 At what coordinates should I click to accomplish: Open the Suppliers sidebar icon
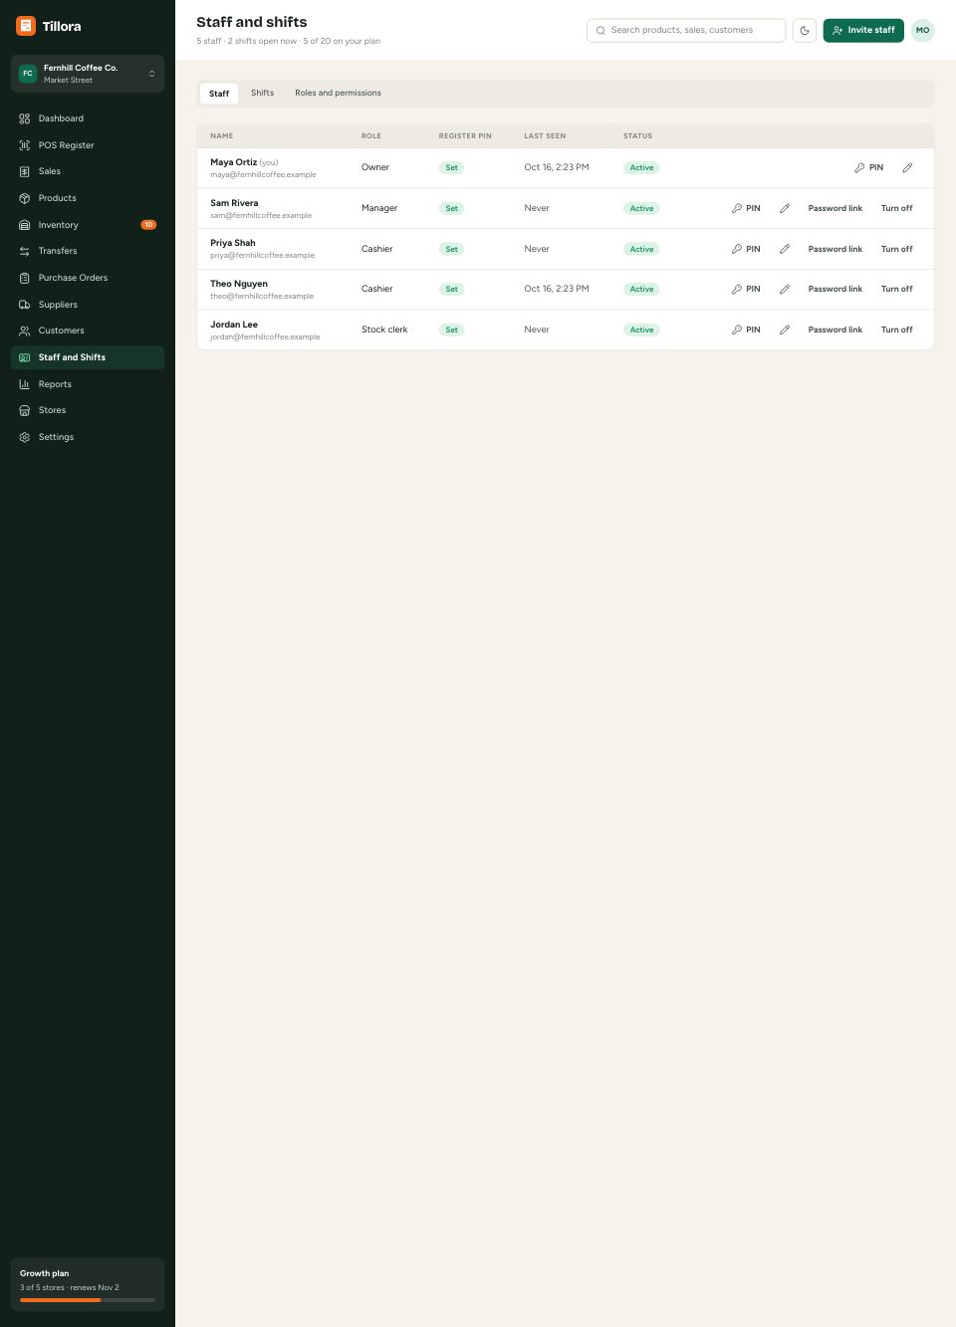pos(25,305)
